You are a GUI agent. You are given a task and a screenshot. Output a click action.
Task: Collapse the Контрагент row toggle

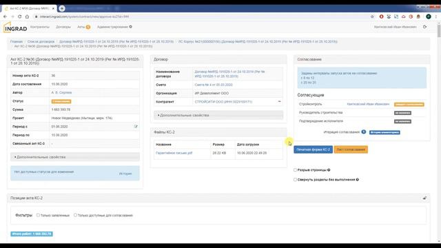[279, 101]
